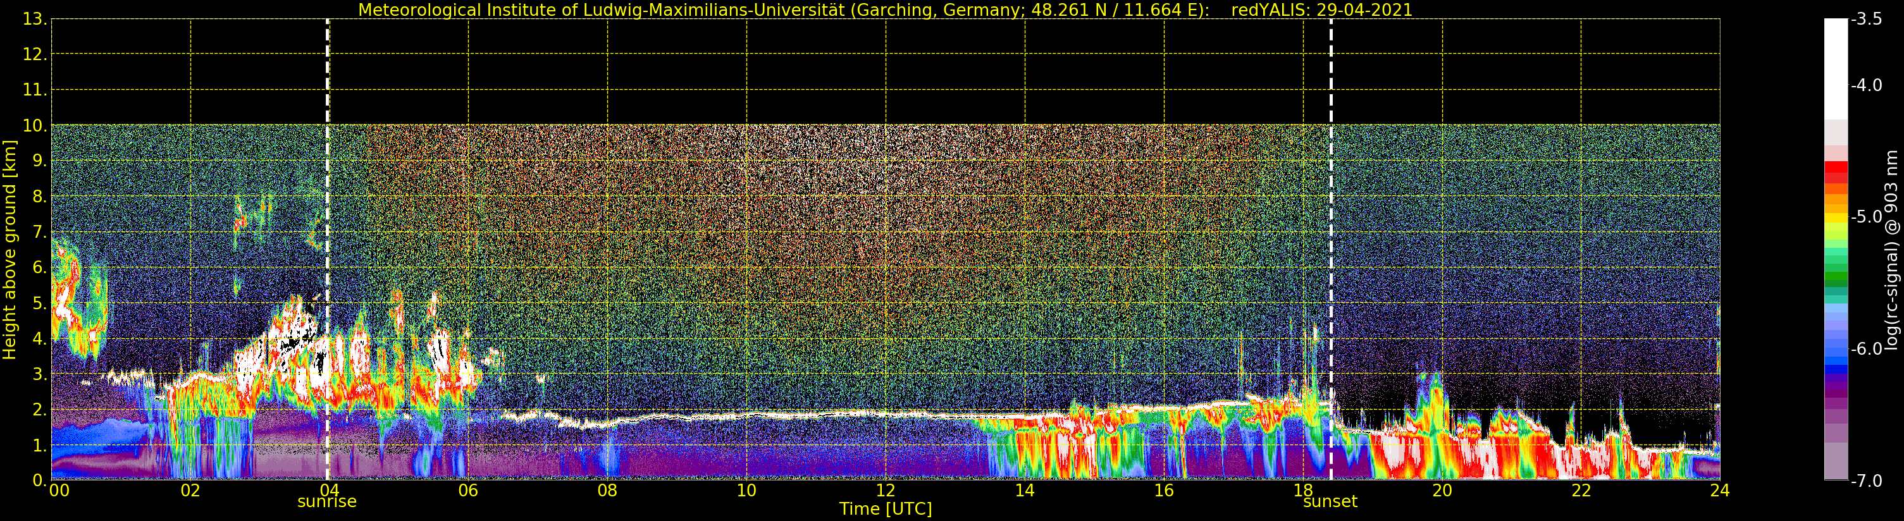The height and width of the screenshot is (521, 1904).
Task: Click the chart title mentioning redYALIS: 29-04-2021
Action: point(886,9)
